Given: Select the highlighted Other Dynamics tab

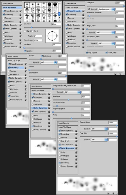Looking at the screenshot, I should (x=66, y=148).
